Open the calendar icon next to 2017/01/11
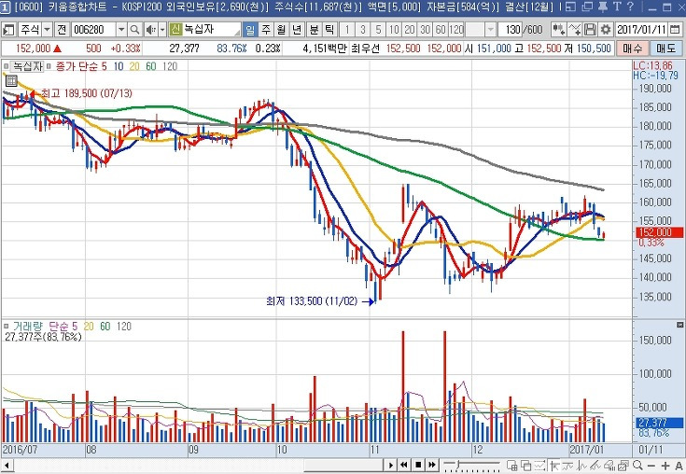Screen dimensions: 686x474 pyautogui.click(x=676, y=30)
